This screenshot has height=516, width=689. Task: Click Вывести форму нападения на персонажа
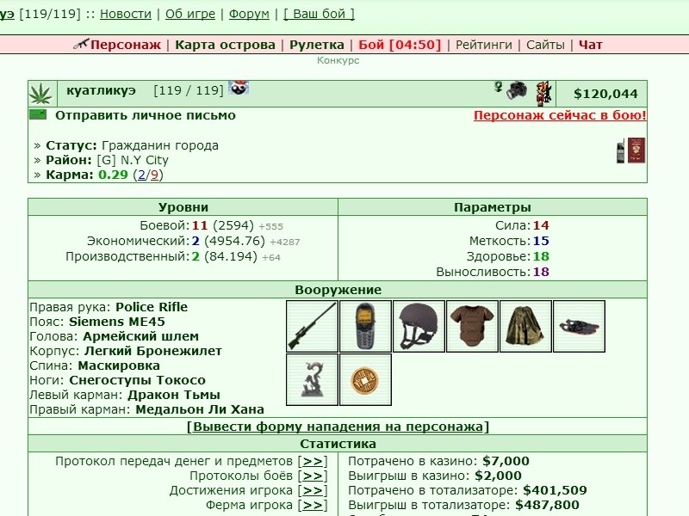[x=338, y=427]
